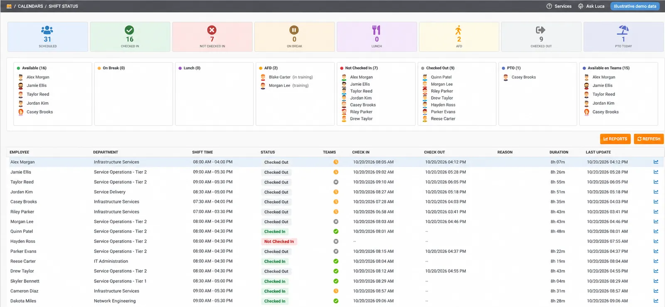Select the On Break pause card

(294, 37)
